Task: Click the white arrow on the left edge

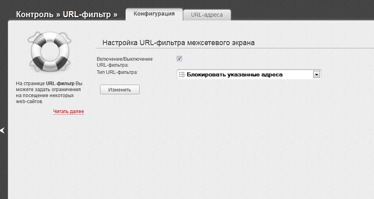Action: coord(2,130)
